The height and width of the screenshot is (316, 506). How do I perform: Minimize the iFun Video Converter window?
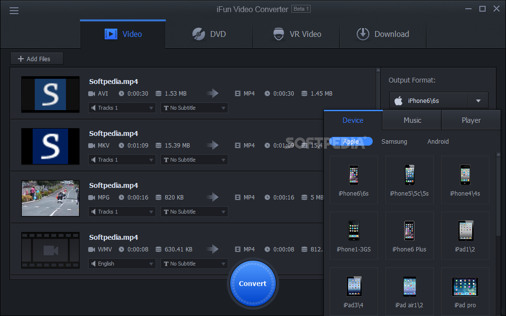click(x=468, y=9)
